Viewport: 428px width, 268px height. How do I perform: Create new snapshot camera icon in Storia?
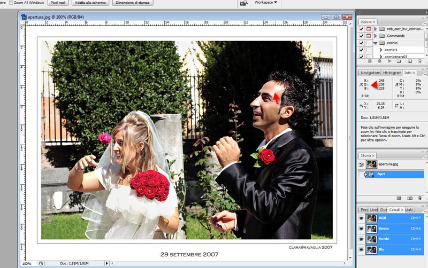410,198
